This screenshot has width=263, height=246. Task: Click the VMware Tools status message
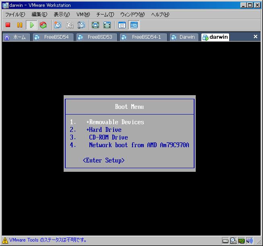[x=48, y=240]
